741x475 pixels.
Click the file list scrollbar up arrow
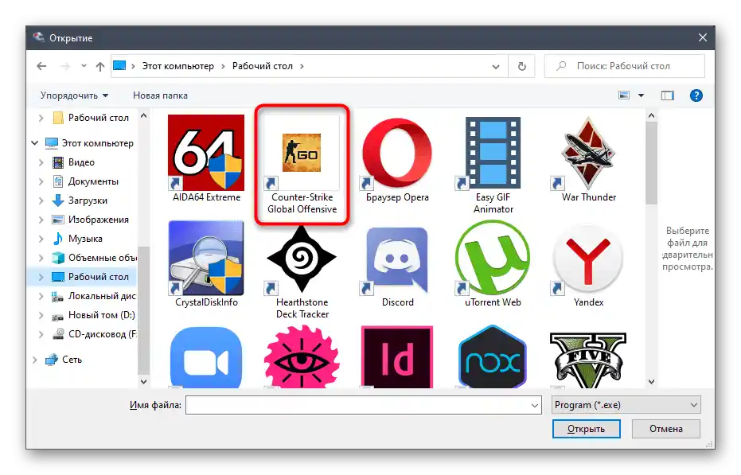point(651,116)
